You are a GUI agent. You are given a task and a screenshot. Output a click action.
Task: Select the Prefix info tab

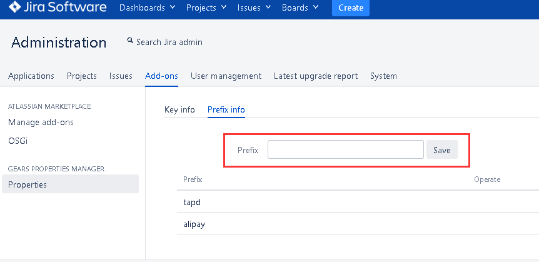point(226,109)
